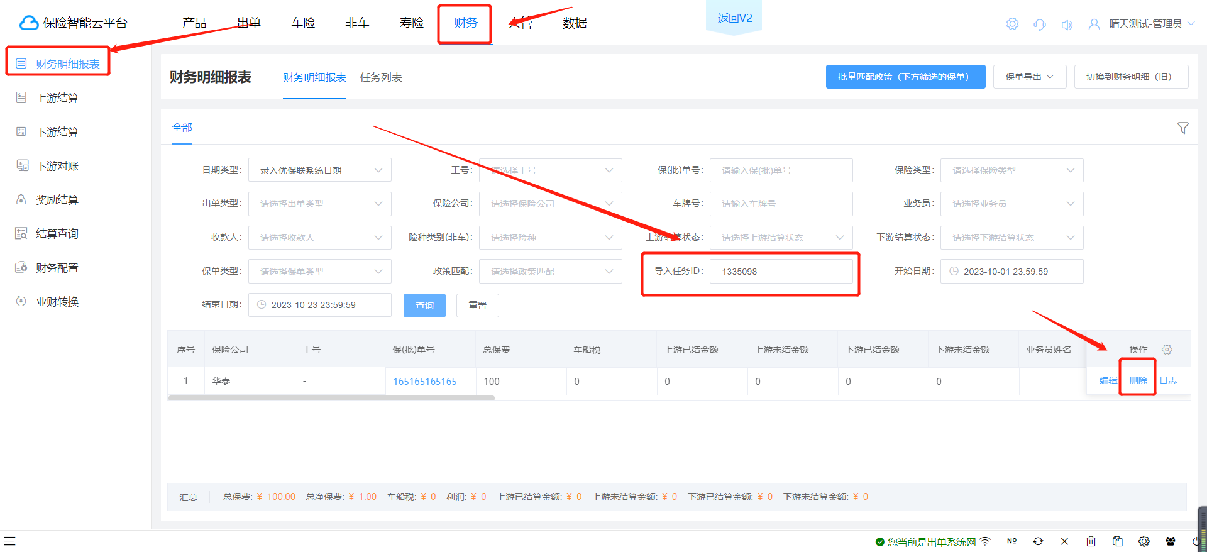The width and height of the screenshot is (1207, 552).
Task: Open the 下游结算状态 dropdown
Action: (1012, 237)
